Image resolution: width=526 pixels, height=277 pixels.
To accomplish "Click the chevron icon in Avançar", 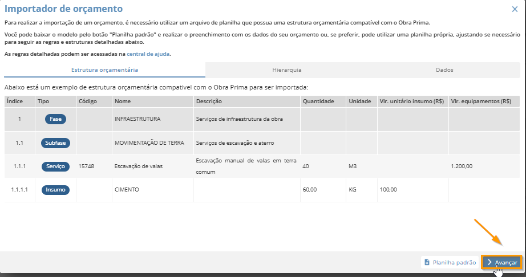I will [489, 262].
